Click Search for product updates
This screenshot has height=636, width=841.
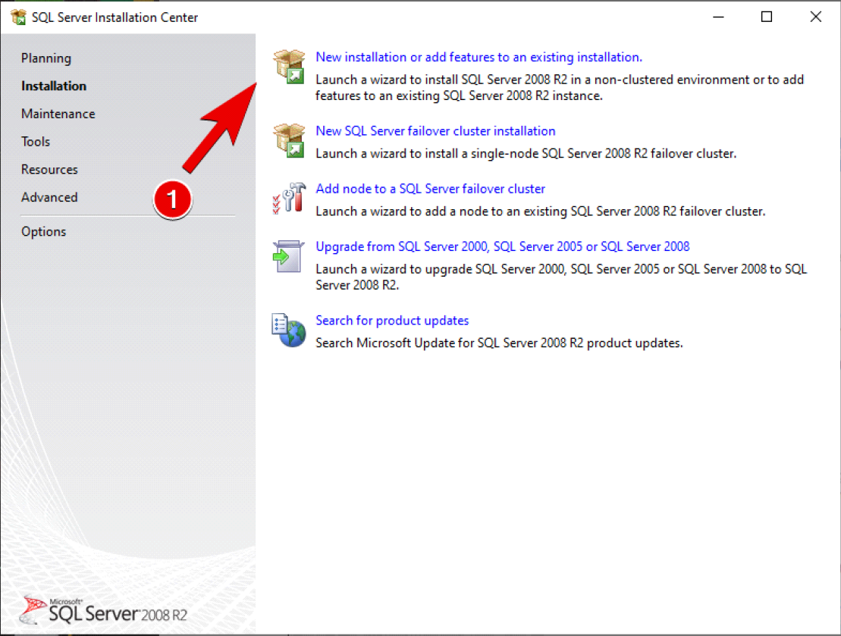pos(392,320)
